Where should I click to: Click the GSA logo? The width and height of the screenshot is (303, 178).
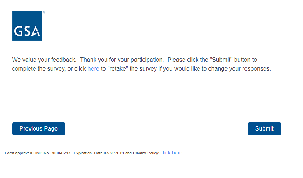[27, 26]
